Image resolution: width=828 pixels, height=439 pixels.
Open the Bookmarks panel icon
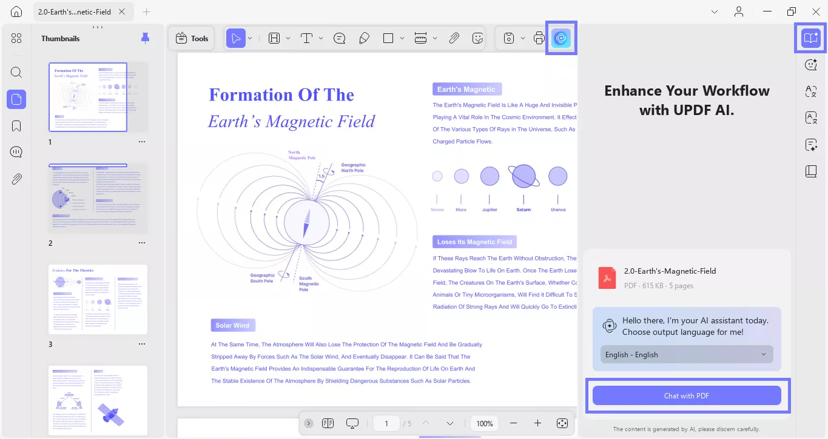pyautogui.click(x=16, y=126)
